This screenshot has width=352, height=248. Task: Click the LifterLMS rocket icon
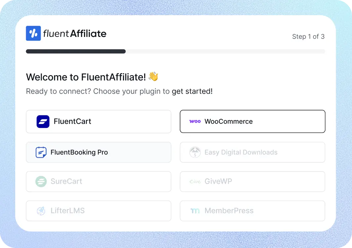(41, 211)
